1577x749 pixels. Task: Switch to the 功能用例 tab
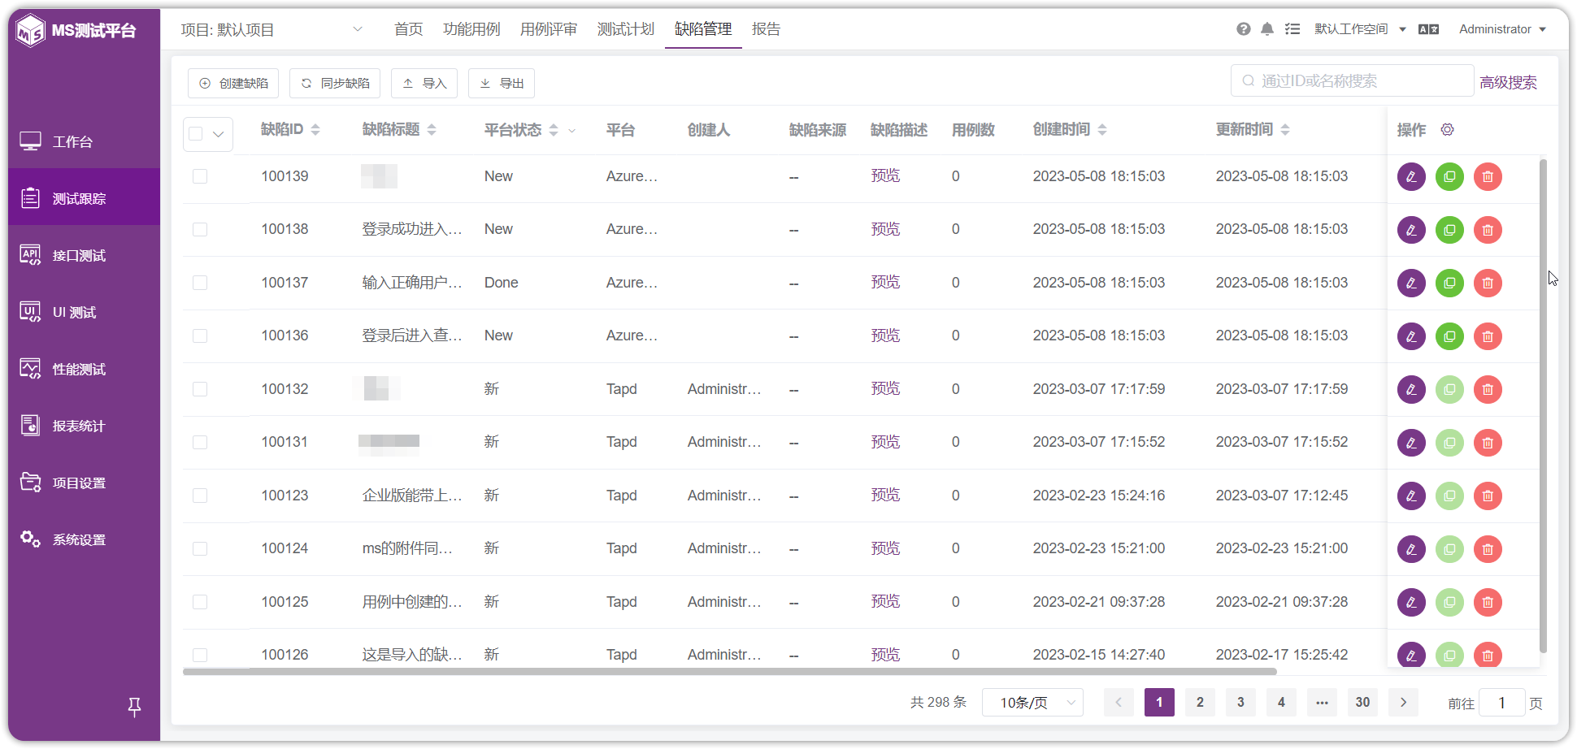471,29
